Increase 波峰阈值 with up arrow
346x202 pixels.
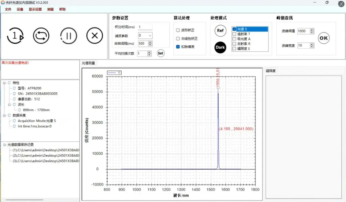coord(312,30)
